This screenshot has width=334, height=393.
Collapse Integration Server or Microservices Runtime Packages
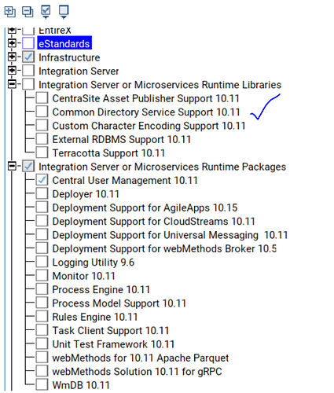pos(12,166)
